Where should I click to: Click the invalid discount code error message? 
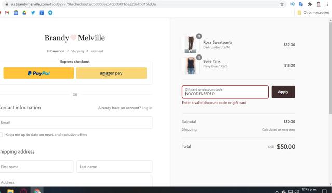coord(214,103)
